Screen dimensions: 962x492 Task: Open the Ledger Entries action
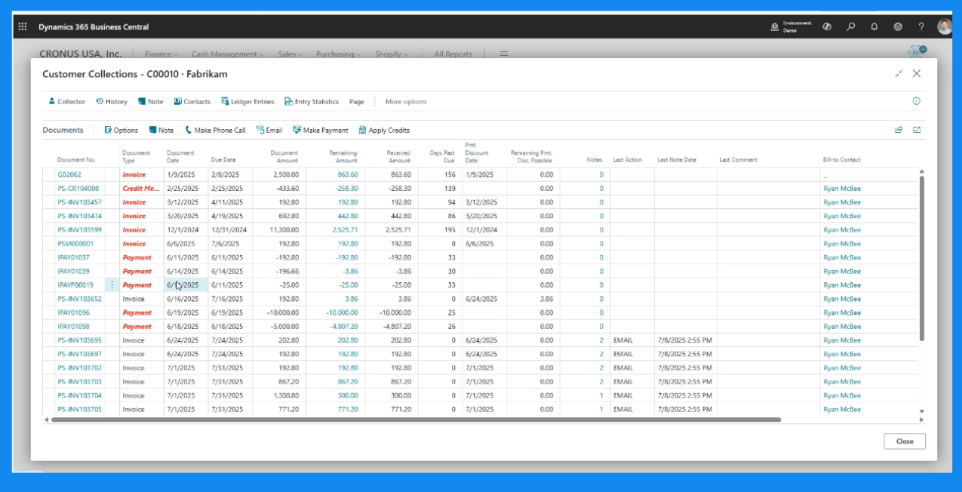coord(247,102)
